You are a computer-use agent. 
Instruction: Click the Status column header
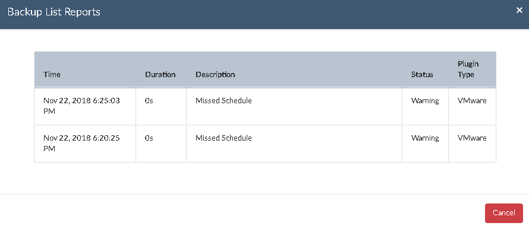[x=422, y=74]
